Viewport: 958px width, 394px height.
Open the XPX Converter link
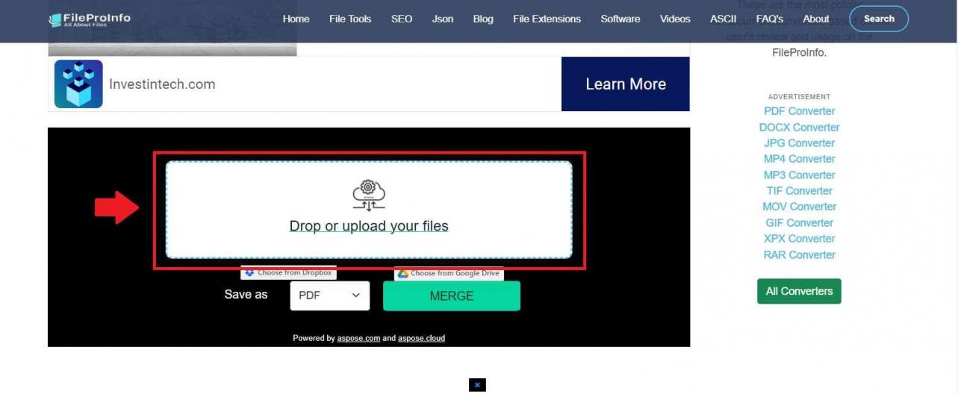point(800,239)
